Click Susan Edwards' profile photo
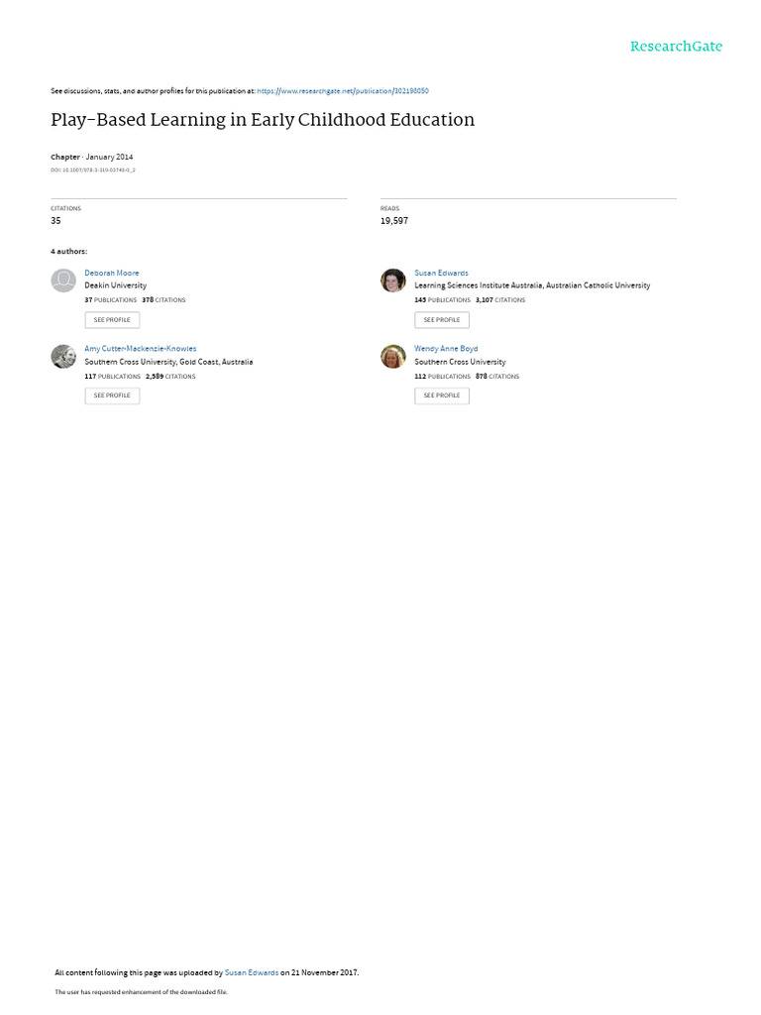The image size is (761, 1015). tap(393, 281)
